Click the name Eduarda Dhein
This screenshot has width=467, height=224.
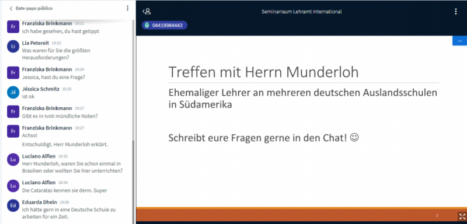pos(39,202)
